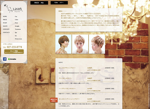
Task: Select the Perm submenu link
Action: click(x=16, y=23)
